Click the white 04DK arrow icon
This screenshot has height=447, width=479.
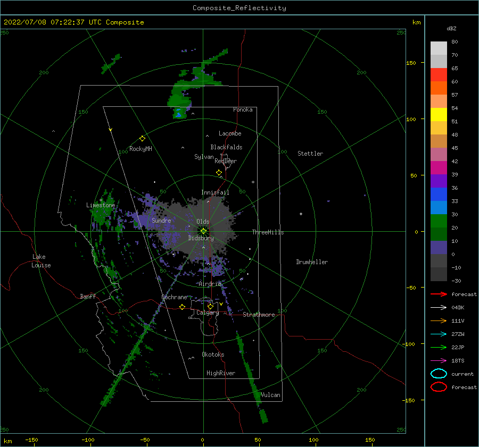(439, 307)
